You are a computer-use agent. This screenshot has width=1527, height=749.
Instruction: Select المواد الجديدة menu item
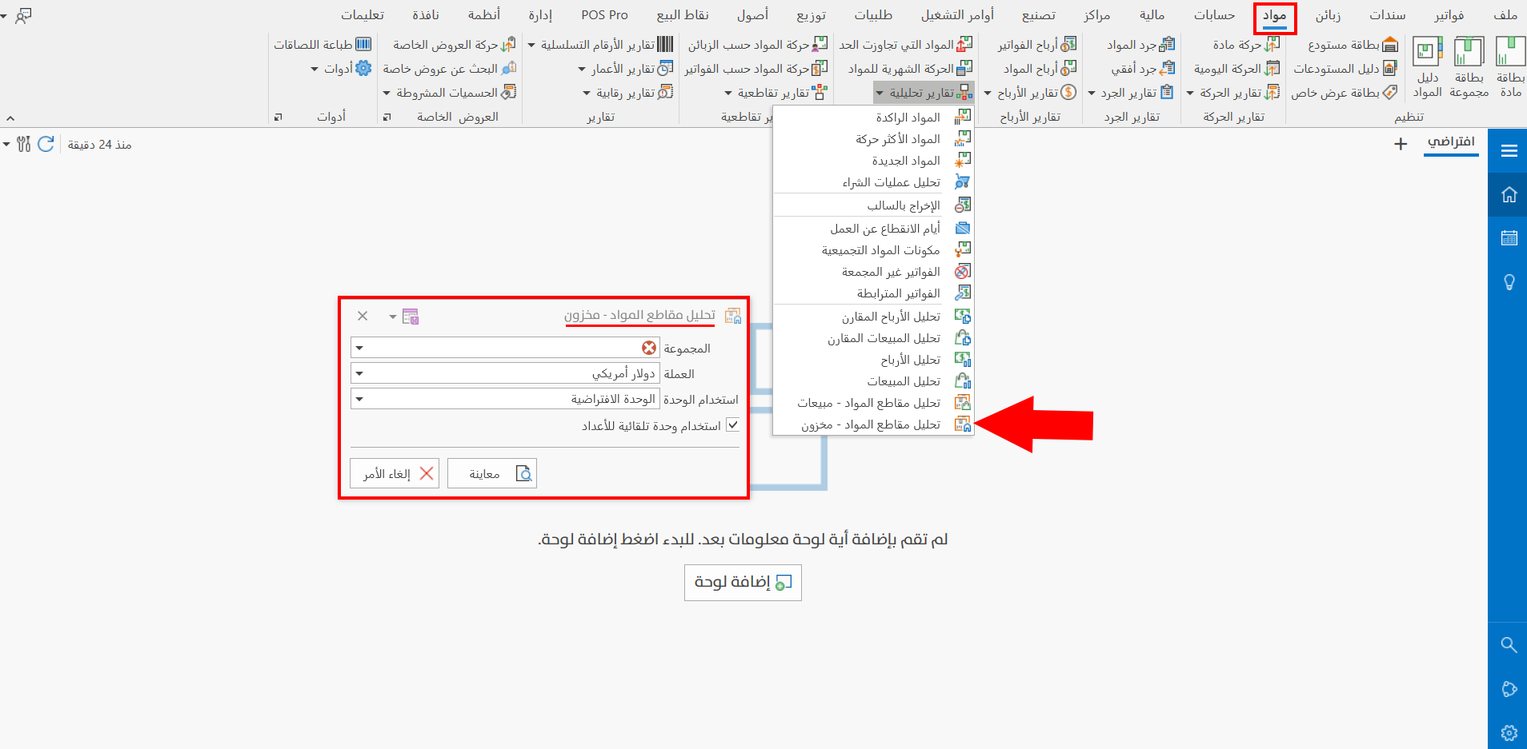(873, 161)
